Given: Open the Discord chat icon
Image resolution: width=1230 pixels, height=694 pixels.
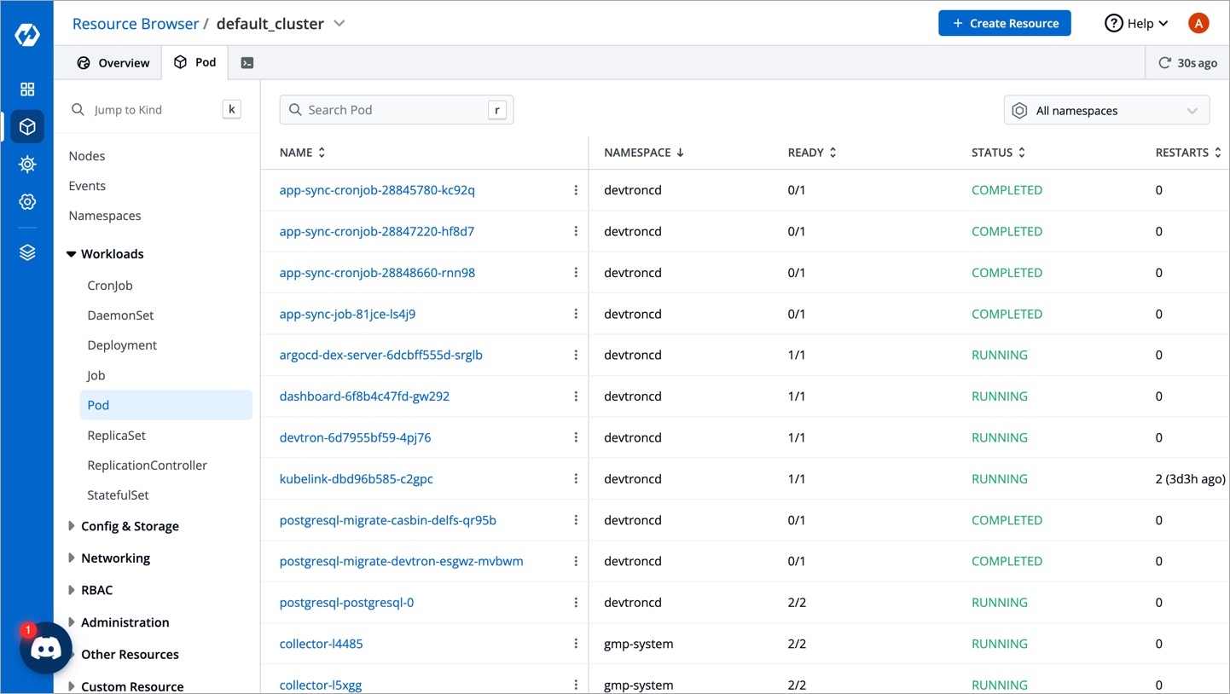Looking at the screenshot, I should 46,649.
